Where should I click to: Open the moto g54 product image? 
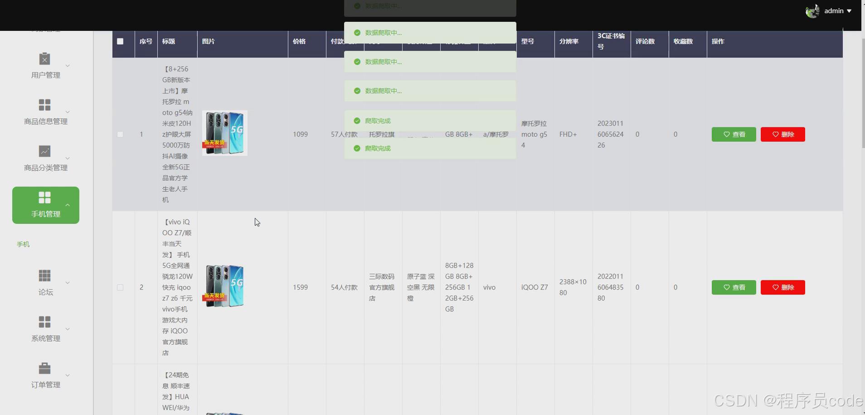(x=225, y=133)
